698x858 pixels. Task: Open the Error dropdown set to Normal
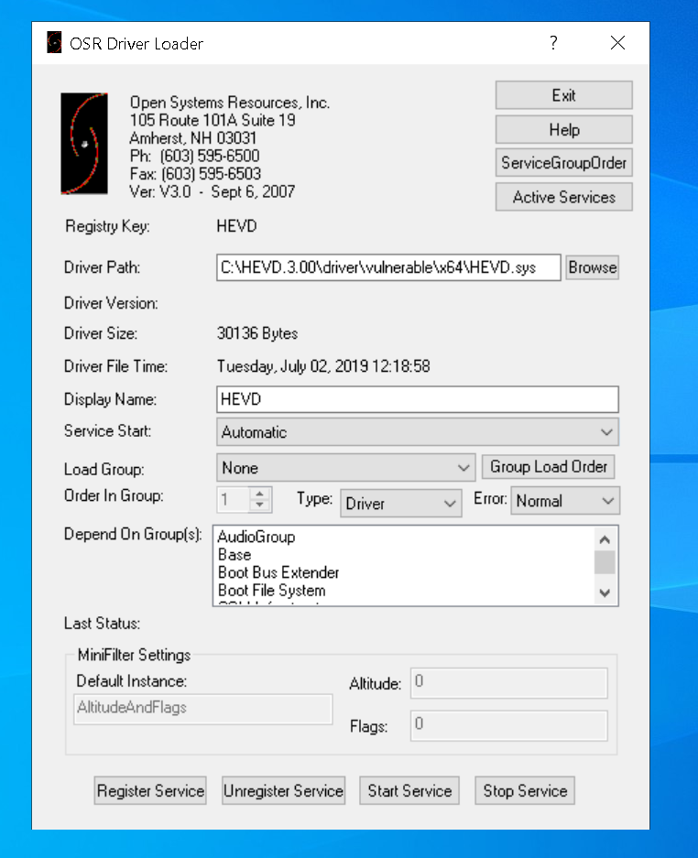[565, 501]
